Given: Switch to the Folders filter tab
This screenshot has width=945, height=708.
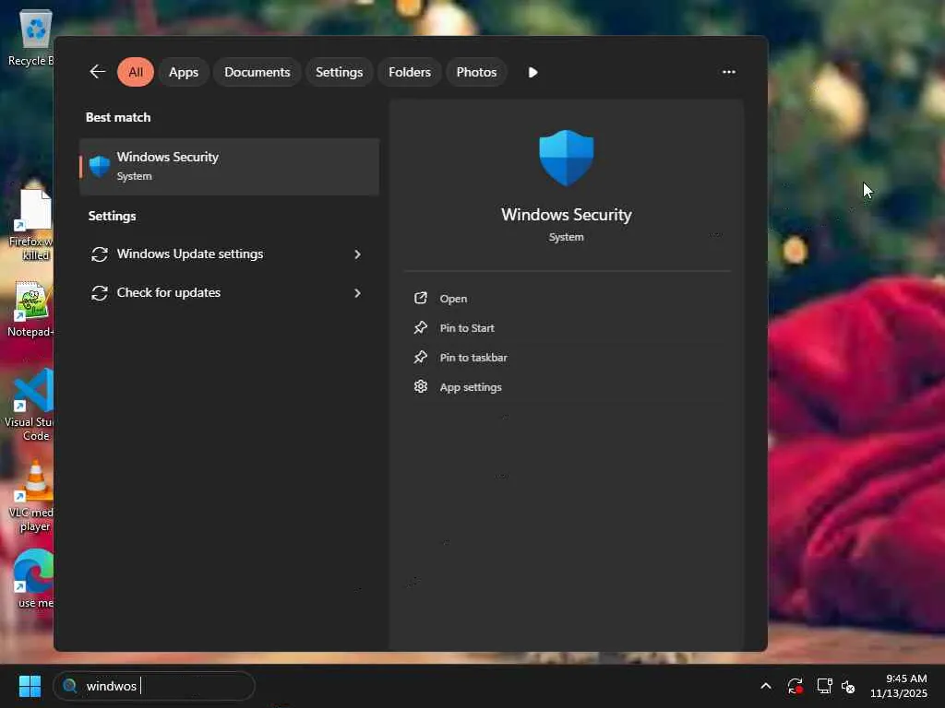Looking at the screenshot, I should point(409,72).
